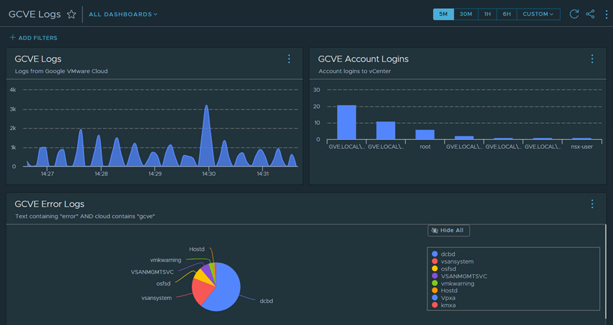
Task: Toggle vsansystem series in the legend
Action: [x=457, y=262]
